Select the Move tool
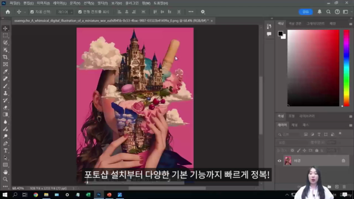 pyautogui.click(x=5, y=28)
